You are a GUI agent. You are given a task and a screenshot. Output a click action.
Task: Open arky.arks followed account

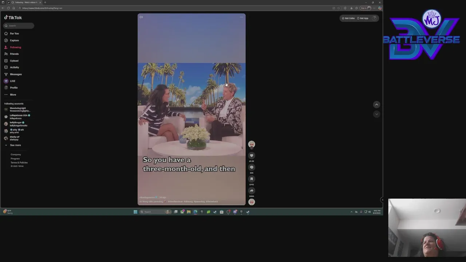tap(14, 131)
